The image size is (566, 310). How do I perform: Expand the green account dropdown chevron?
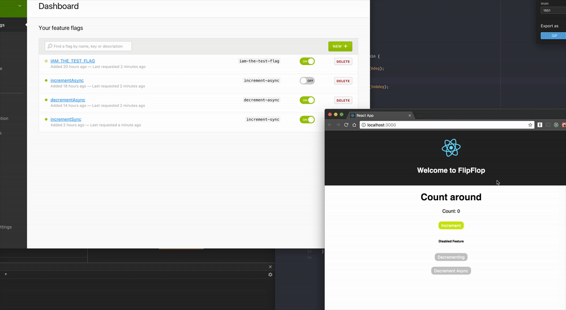20,6
